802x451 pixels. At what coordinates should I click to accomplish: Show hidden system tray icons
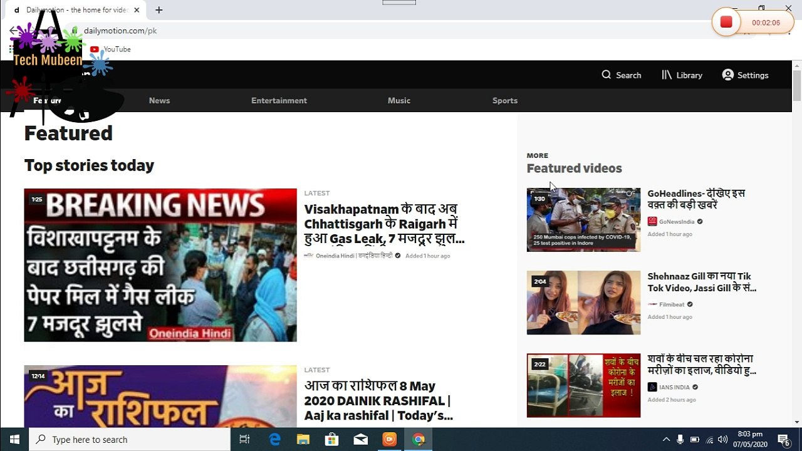[x=666, y=439]
